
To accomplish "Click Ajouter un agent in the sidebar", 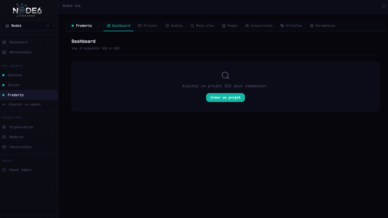I will [24, 104].
